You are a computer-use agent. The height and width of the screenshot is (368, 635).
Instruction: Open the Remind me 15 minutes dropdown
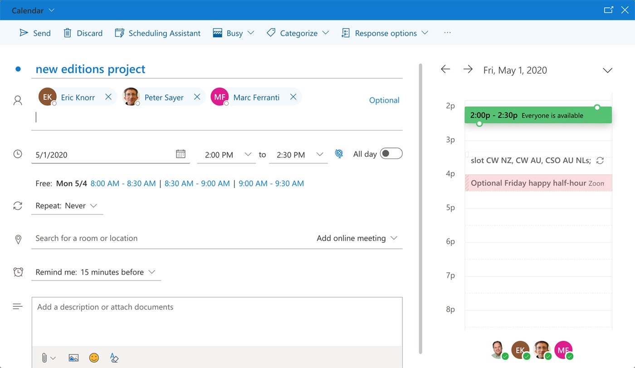[x=96, y=272]
